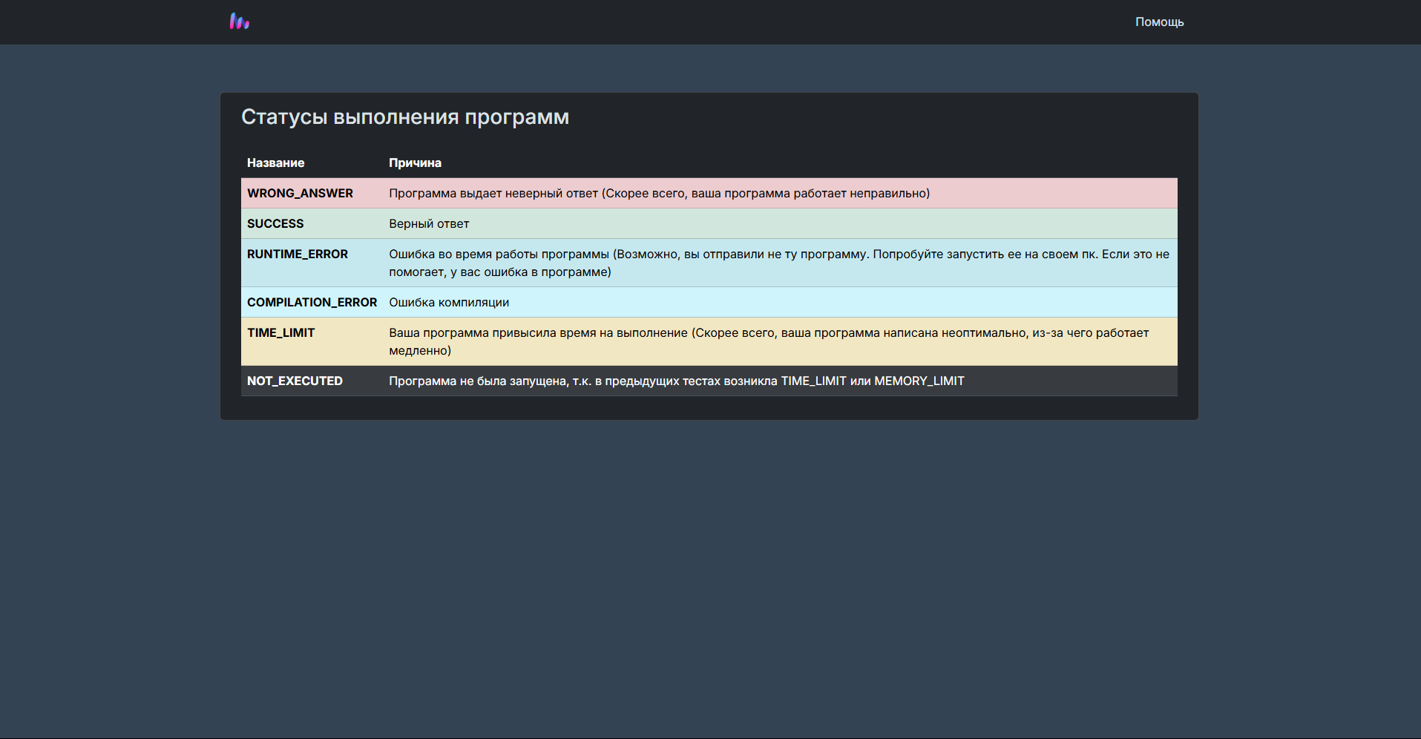The width and height of the screenshot is (1421, 739).
Task: Click the colorful site logo icon
Action: (239, 22)
